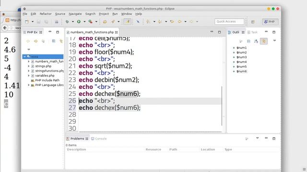Expand the stringsFunctions.php node
The width and height of the screenshot is (307, 172).
tap(29, 71)
